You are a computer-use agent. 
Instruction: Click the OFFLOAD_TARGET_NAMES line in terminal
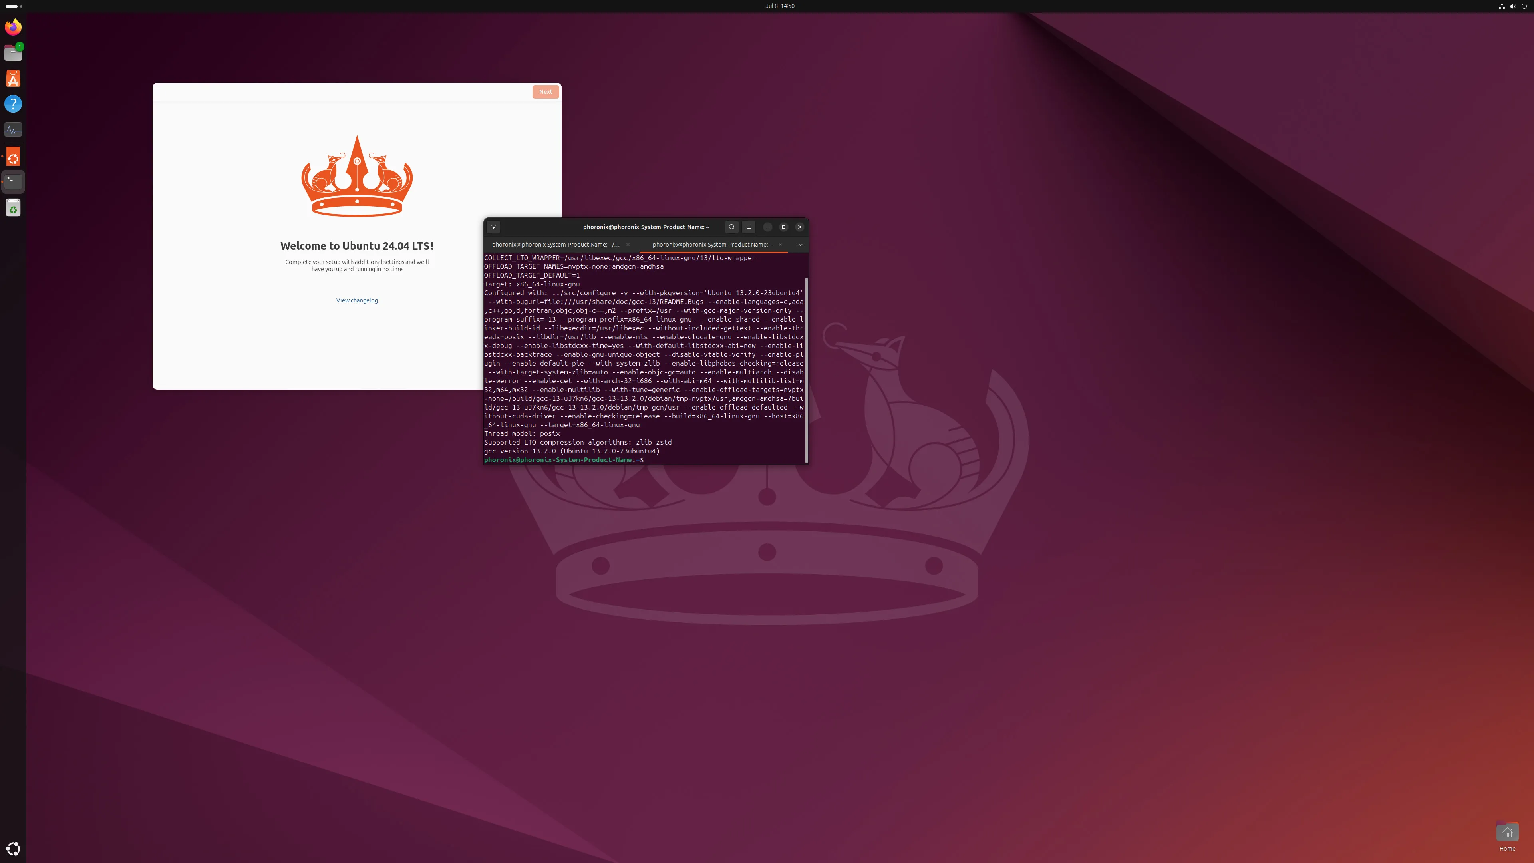tap(574, 267)
